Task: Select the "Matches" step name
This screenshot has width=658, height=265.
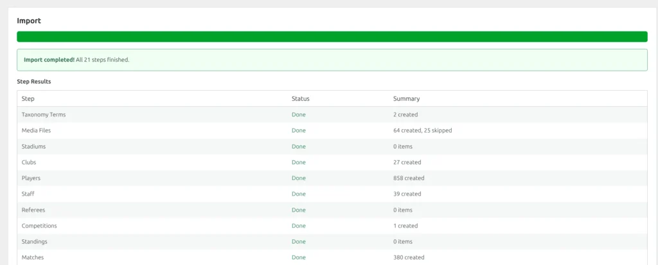Action: 33,257
